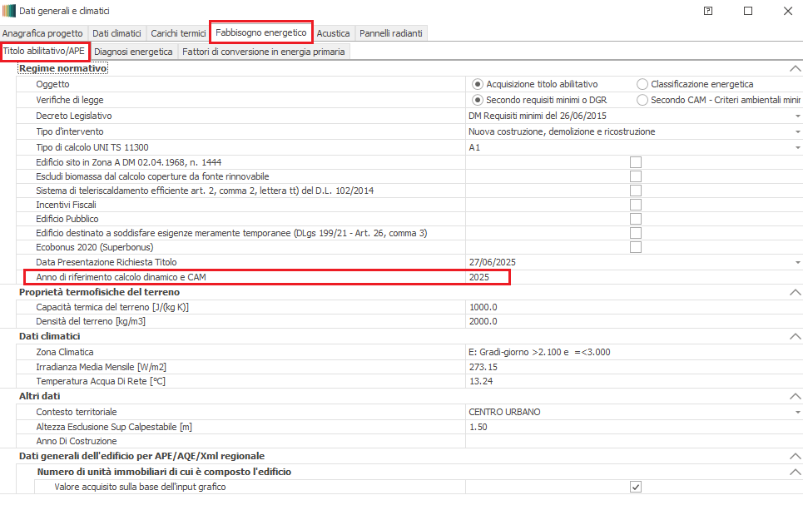This screenshot has height=520, width=803.
Task: Collapse the Regime normativo section
Action: [795, 69]
